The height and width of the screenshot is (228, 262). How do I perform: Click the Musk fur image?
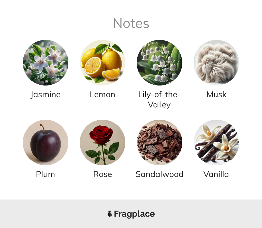216,63
